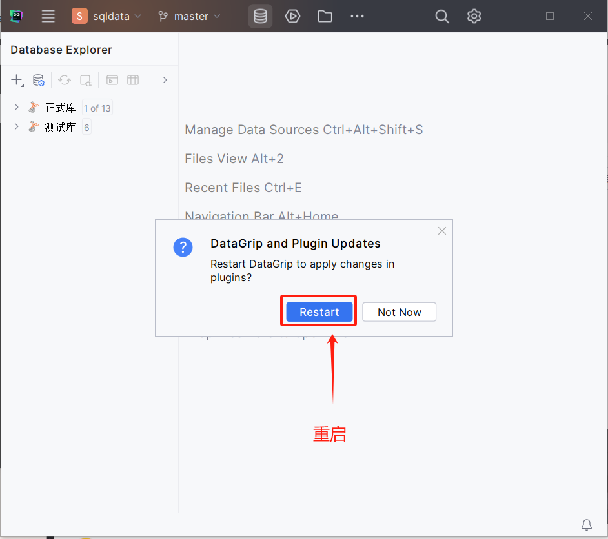Click the 测试库 data source icon
608x539 pixels.
point(34,126)
